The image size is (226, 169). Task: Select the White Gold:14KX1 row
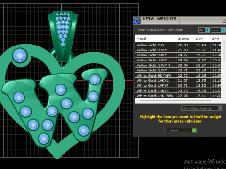point(178,91)
